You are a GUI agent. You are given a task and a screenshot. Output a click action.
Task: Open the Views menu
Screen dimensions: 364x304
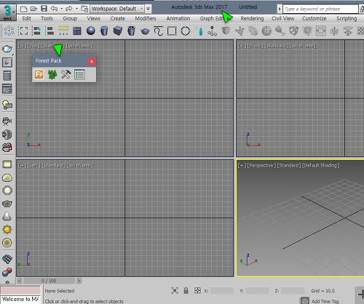(x=94, y=18)
